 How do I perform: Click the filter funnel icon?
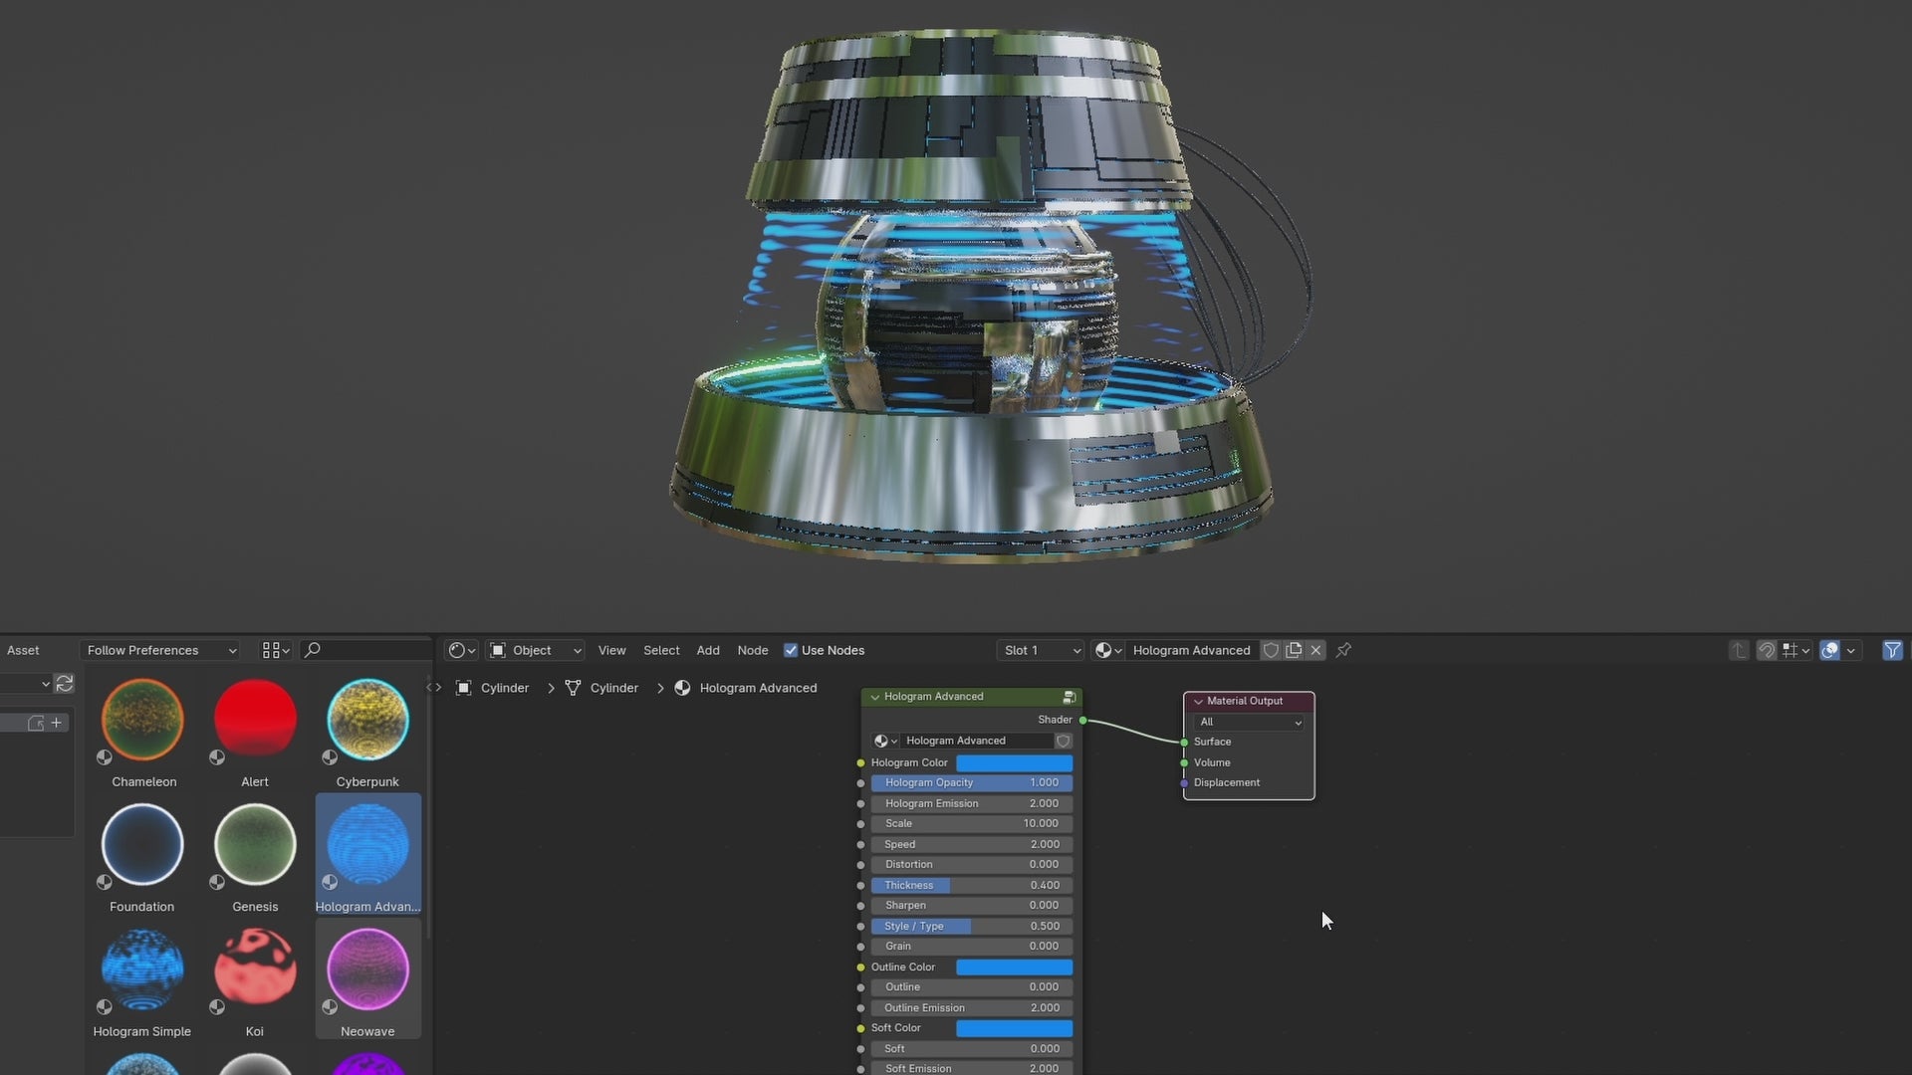pyautogui.click(x=1892, y=650)
